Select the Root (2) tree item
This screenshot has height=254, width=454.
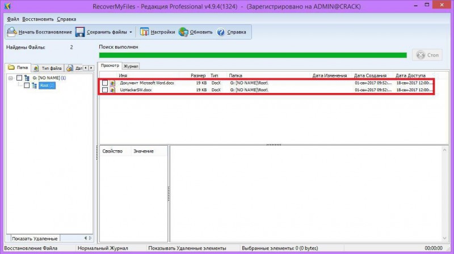coord(47,86)
